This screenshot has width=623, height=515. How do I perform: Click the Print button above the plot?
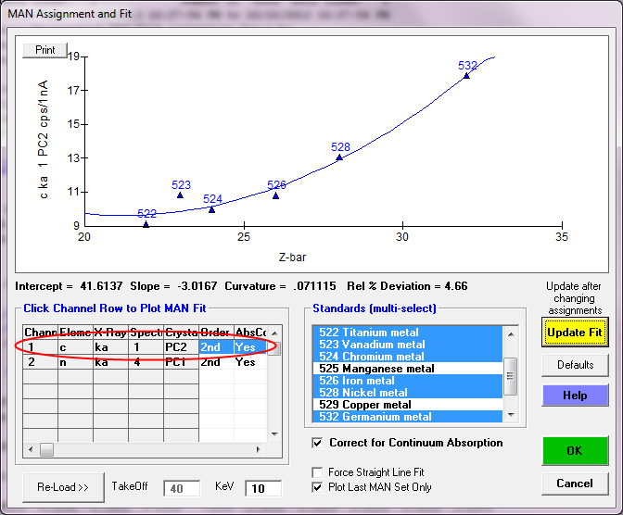pos(44,49)
